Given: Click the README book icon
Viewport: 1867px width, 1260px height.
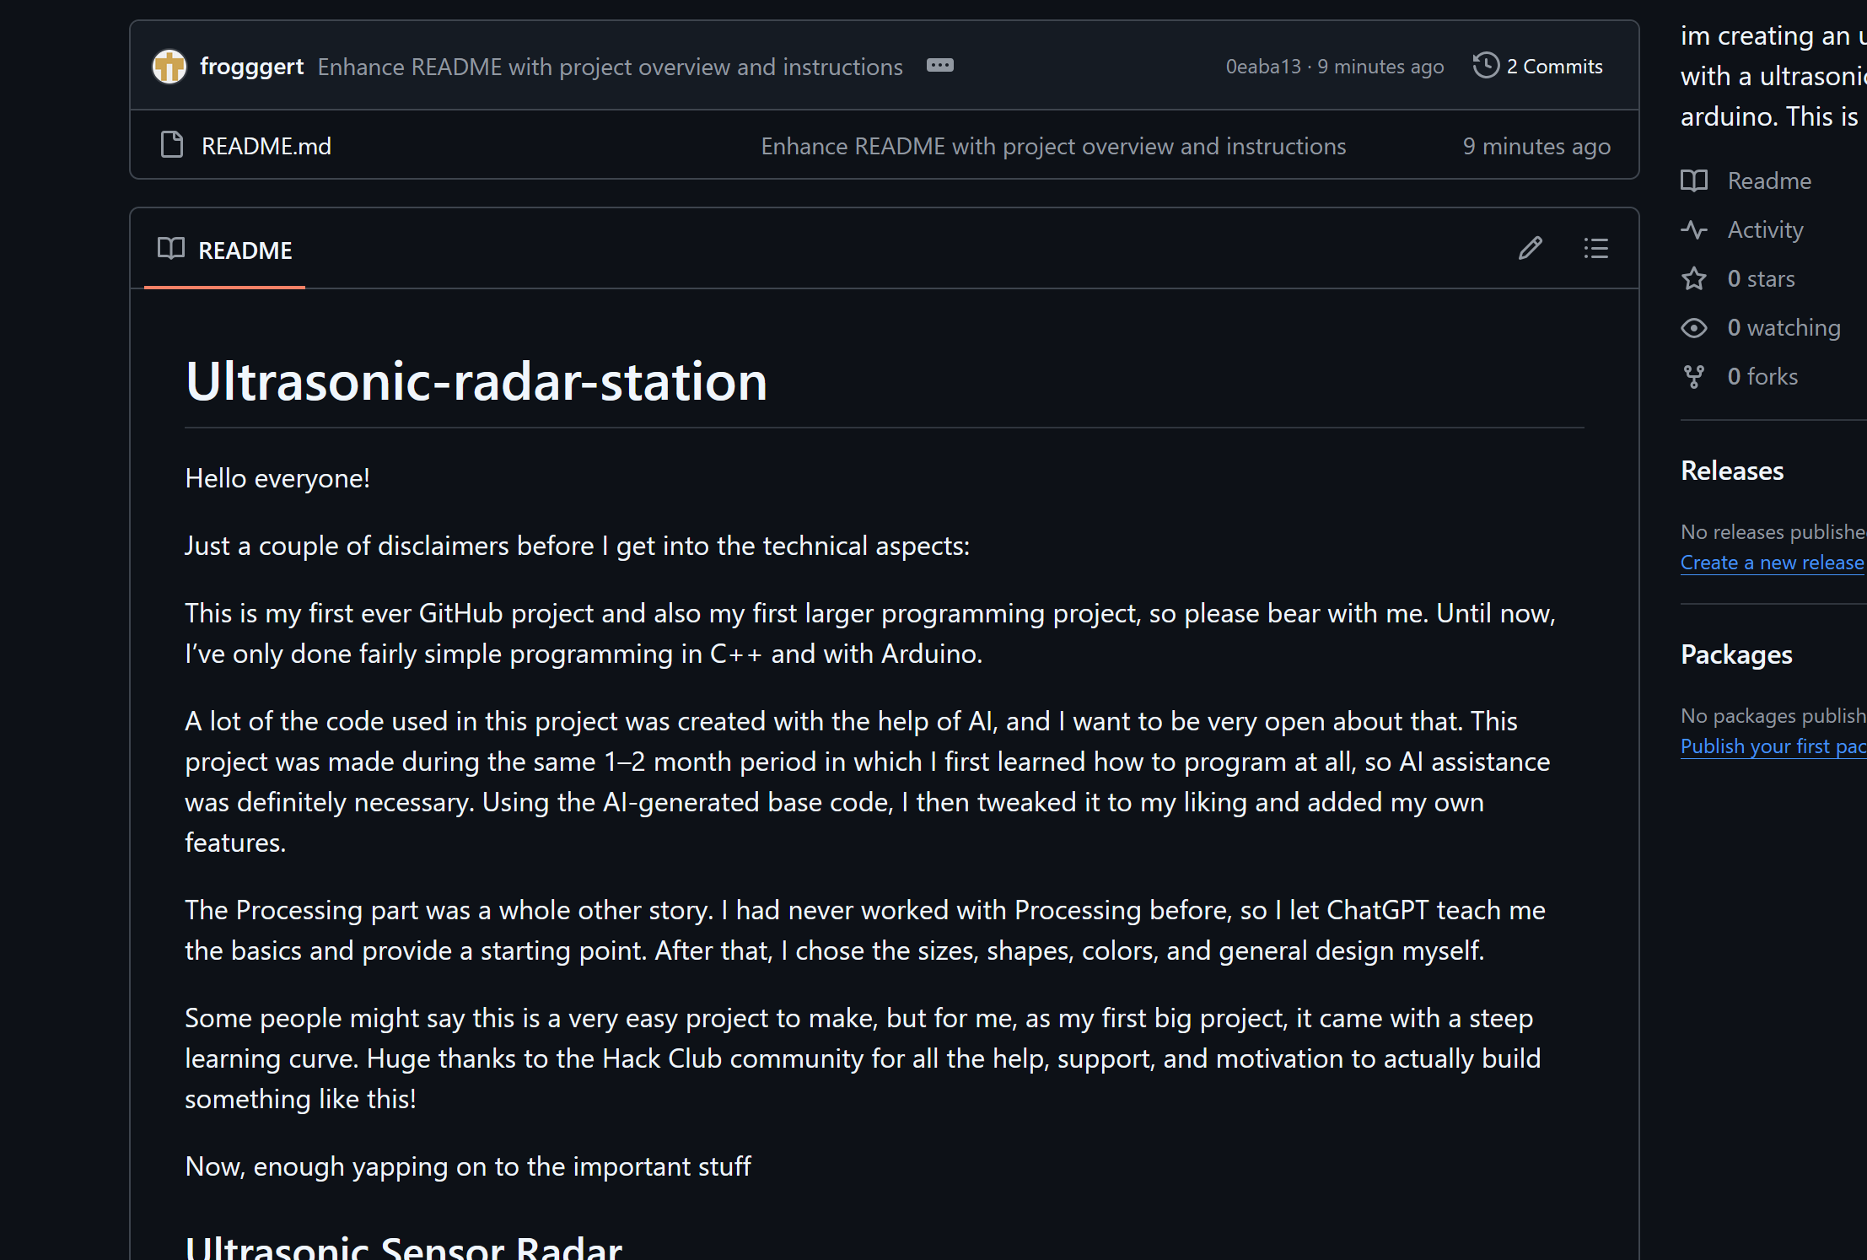Looking at the screenshot, I should [171, 249].
